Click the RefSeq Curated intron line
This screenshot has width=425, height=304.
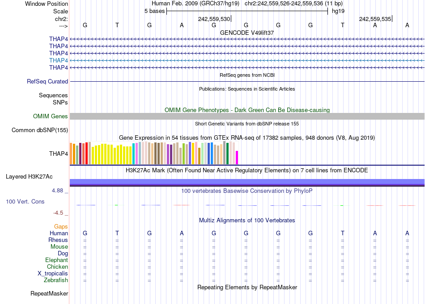[247, 81]
